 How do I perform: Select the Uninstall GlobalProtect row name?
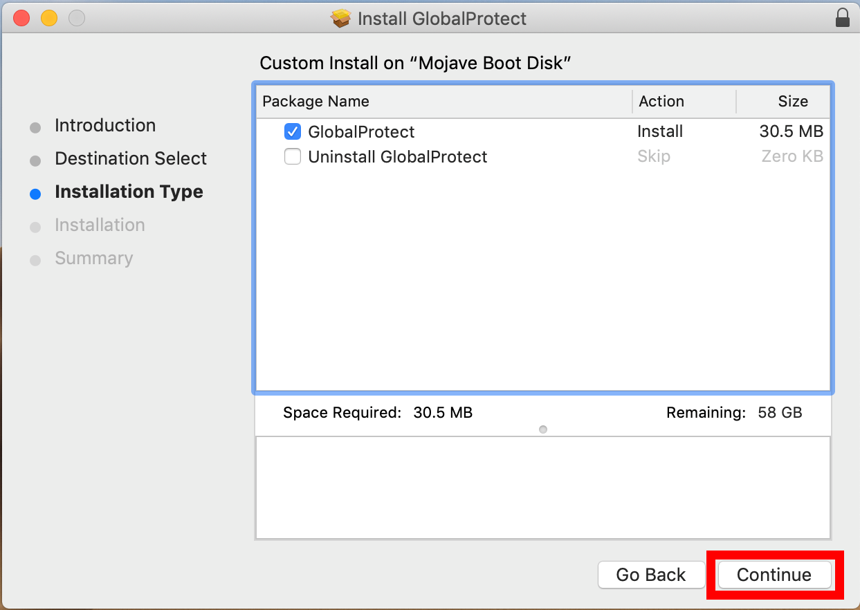(398, 157)
